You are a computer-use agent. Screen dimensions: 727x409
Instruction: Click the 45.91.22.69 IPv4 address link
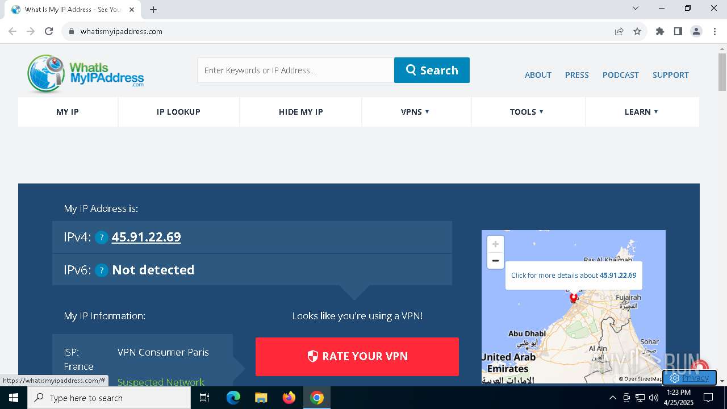(146, 237)
